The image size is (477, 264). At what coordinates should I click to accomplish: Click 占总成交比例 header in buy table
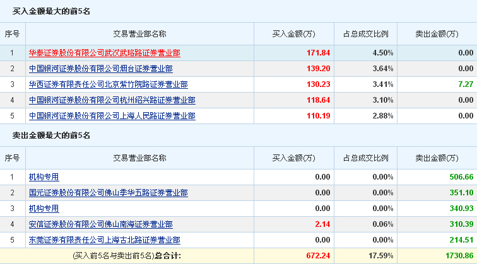366,34
